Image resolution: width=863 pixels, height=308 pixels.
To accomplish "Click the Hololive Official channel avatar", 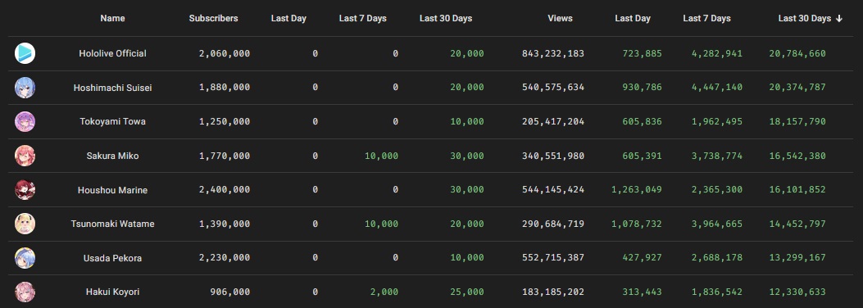I will [x=25, y=53].
